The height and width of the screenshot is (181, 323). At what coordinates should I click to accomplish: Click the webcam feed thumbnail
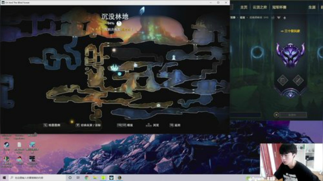pyautogui.click(x=292, y=162)
